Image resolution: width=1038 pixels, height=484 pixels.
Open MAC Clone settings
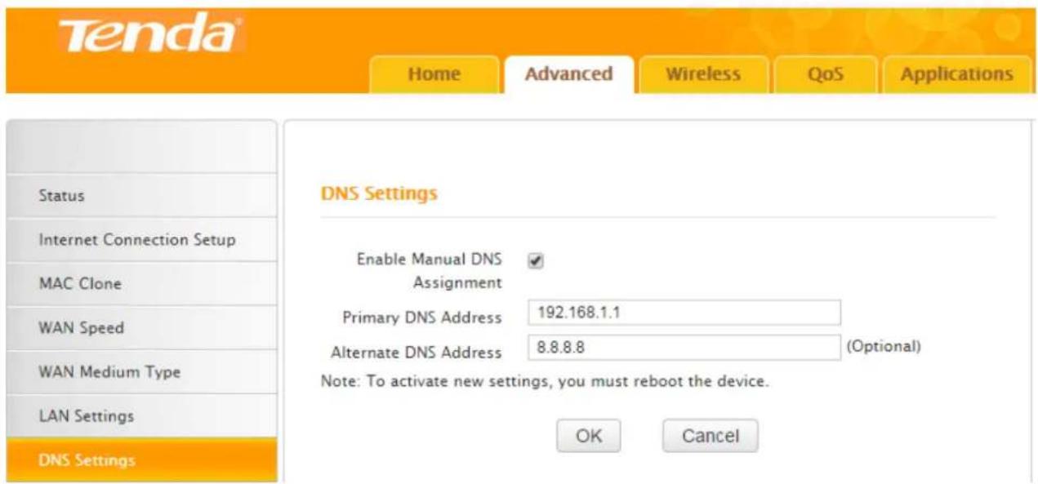click(x=141, y=284)
